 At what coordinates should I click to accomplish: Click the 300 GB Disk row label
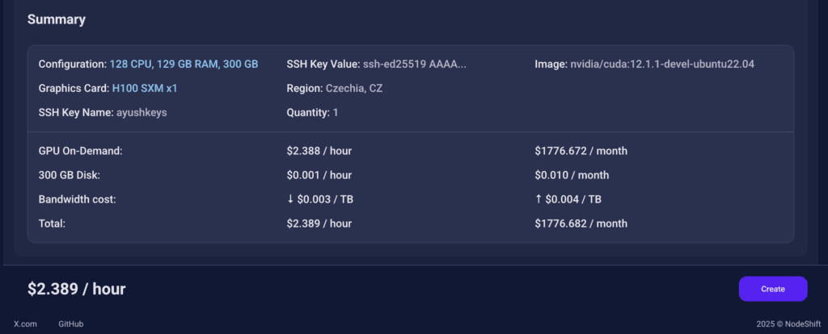click(69, 175)
